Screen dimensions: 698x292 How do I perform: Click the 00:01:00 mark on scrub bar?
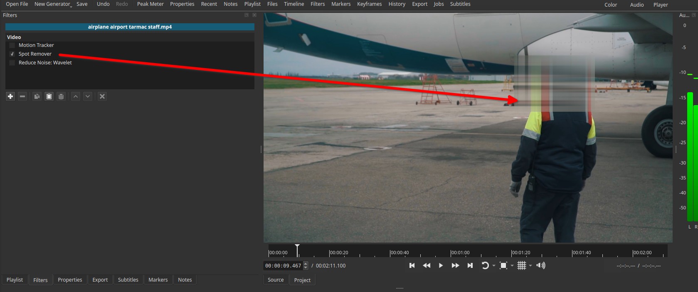pyautogui.click(x=451, y=252)
